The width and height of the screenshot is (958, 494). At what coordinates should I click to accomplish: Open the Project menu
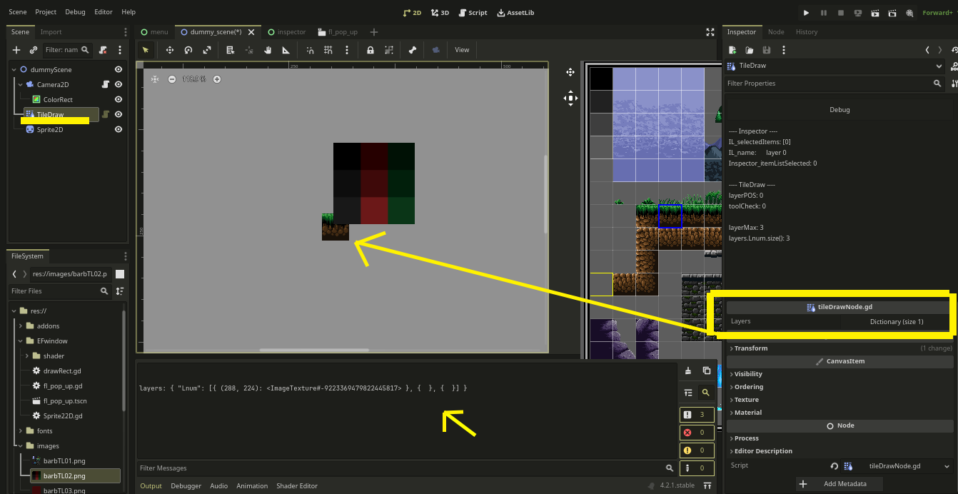click(x=46, y=12)
